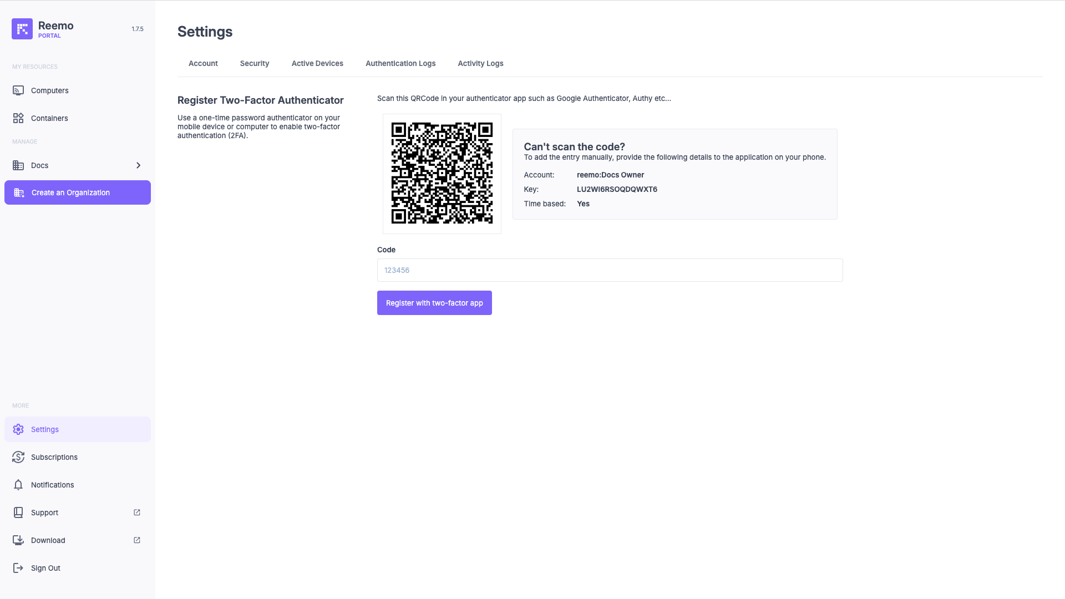
Task: Click external link icon beside Download
Action: (137, 540)
